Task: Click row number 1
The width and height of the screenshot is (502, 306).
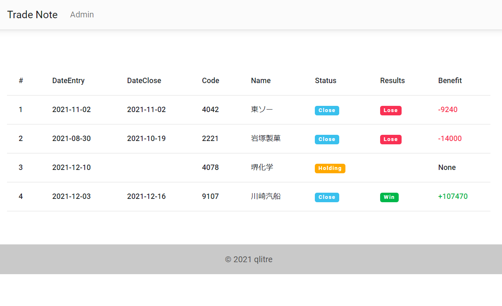Action: click(x=21, y=110)
